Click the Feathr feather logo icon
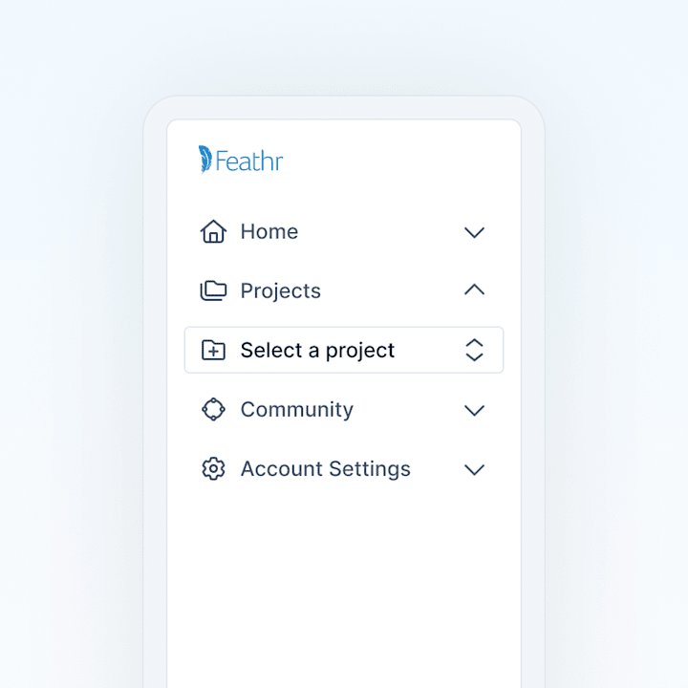This screenshot has width=688, height=688. point(204,160)
